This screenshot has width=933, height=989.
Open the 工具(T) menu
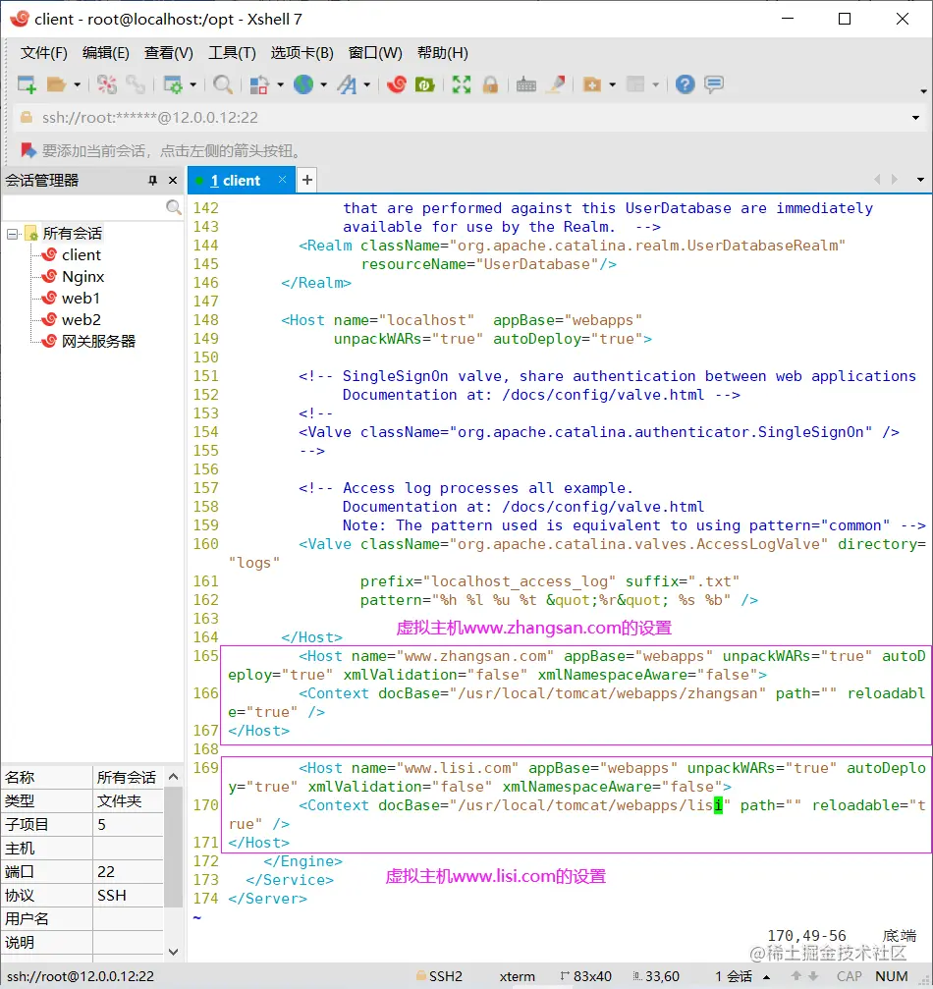232,53
